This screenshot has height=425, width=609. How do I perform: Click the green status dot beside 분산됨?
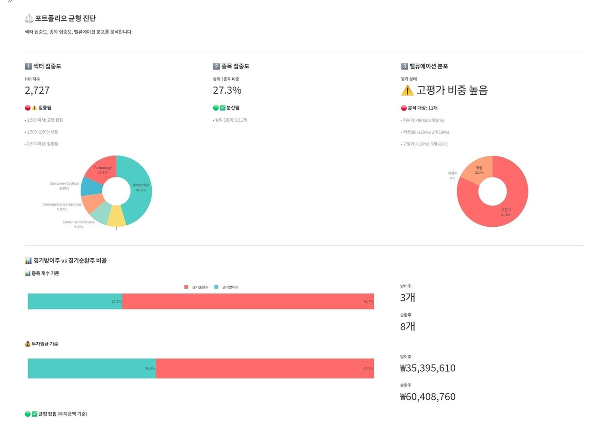(x=215, y=108)
